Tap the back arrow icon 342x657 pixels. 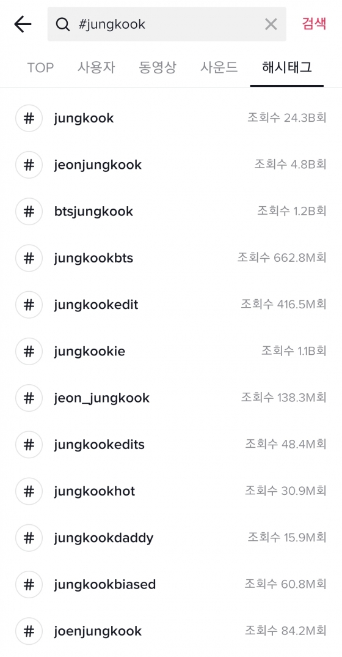[23, 24]
